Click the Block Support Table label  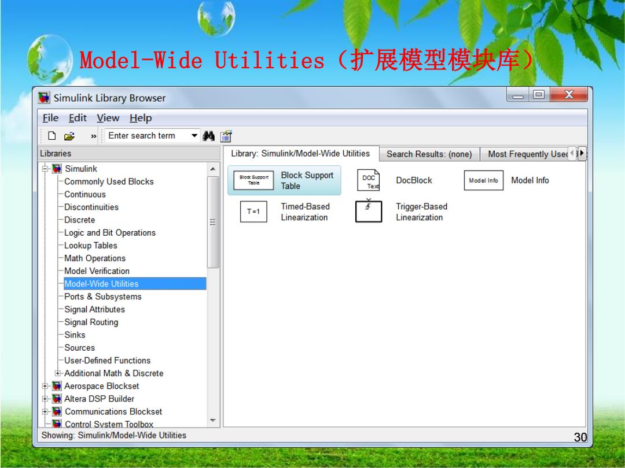[307, 180]
